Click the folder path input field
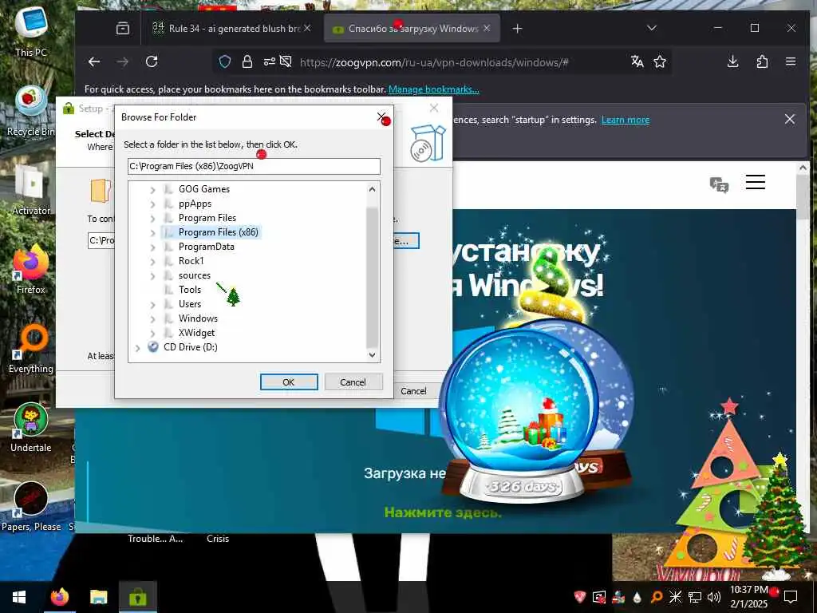The image size is (817, 613). tap(254, 166)
